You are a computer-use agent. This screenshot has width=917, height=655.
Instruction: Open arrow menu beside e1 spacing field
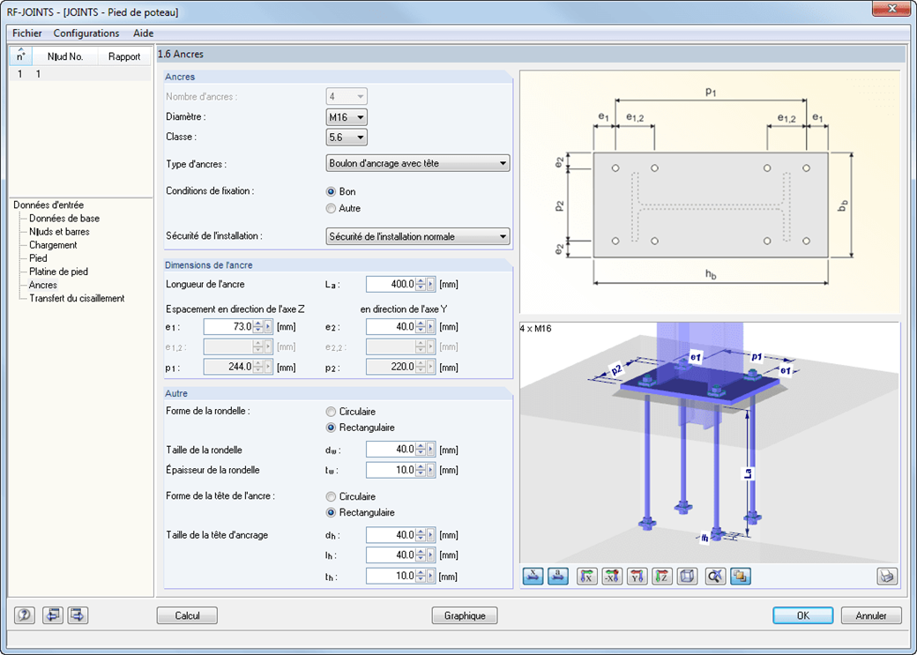coord(268,327)
